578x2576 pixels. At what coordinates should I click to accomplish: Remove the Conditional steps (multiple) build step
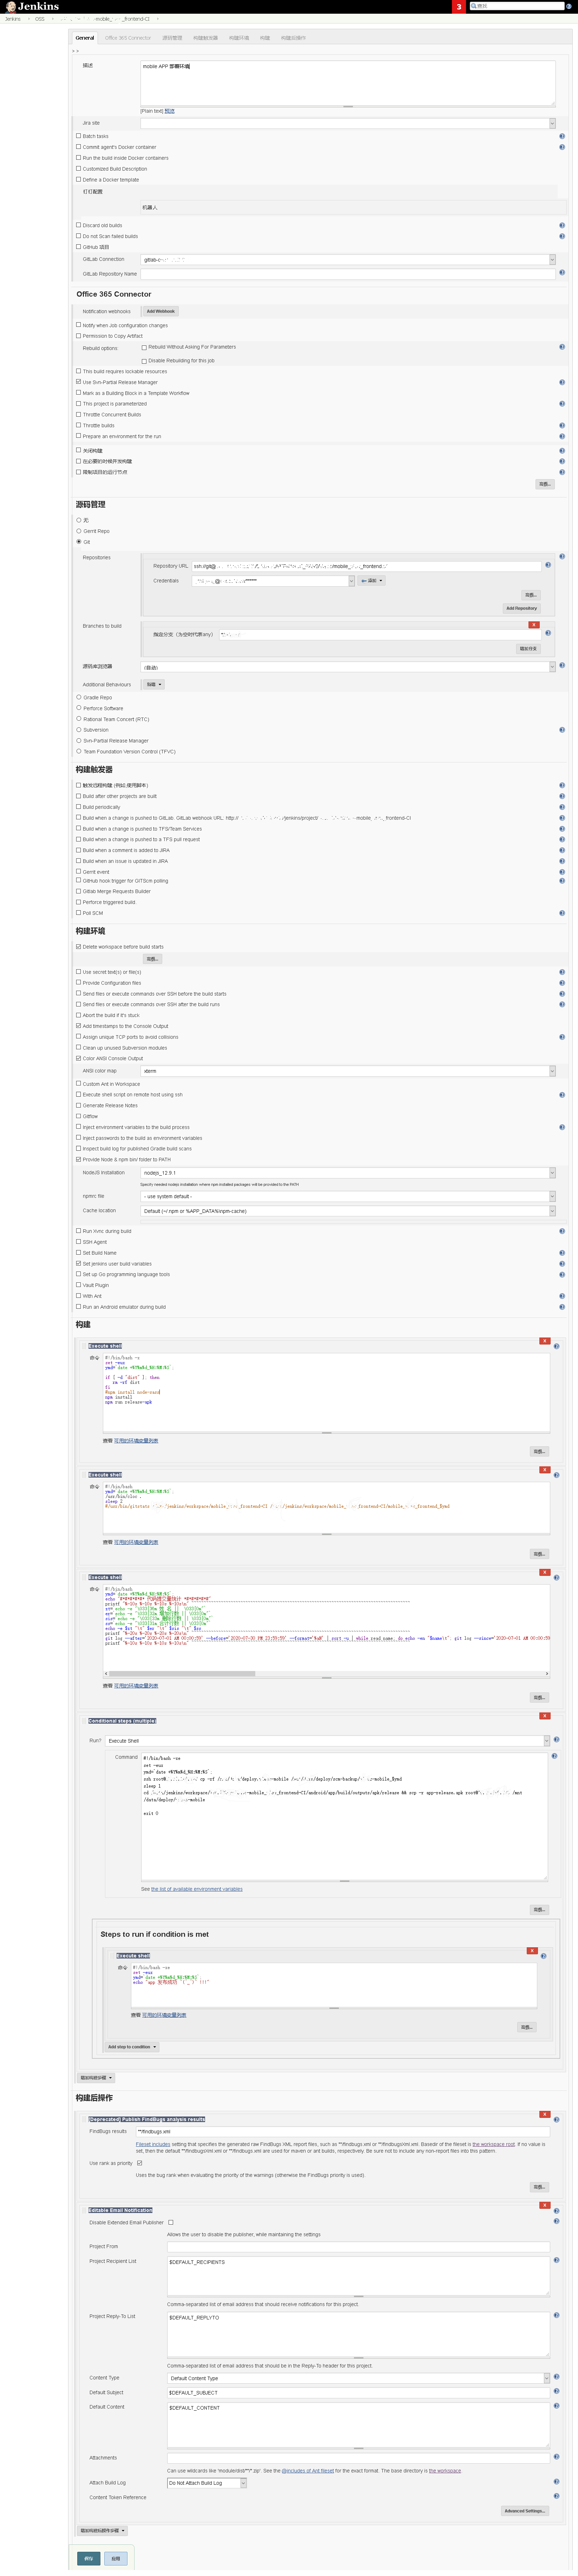pyautogui.click(x=545, y=1716)
